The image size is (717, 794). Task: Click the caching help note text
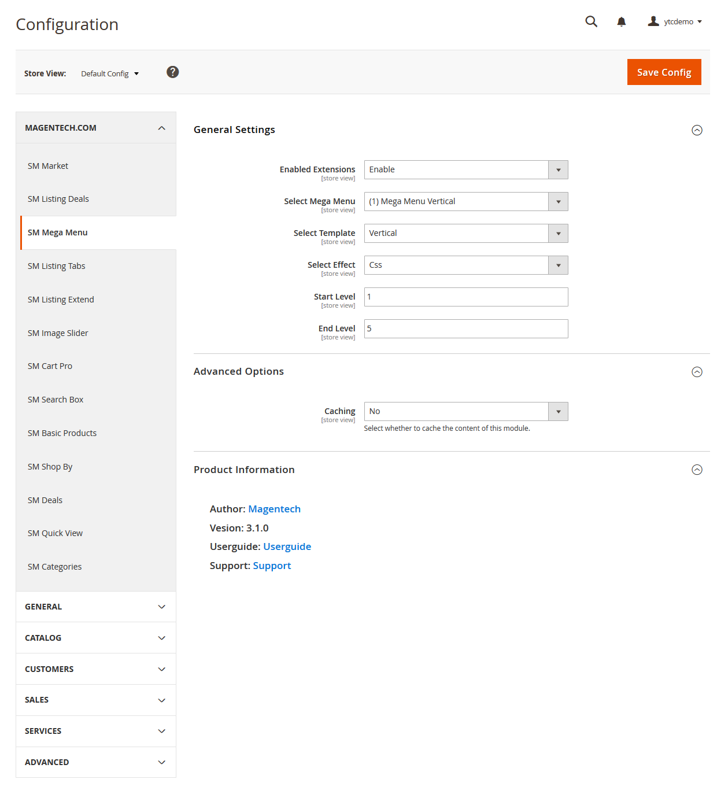click(x=447, y=429)
